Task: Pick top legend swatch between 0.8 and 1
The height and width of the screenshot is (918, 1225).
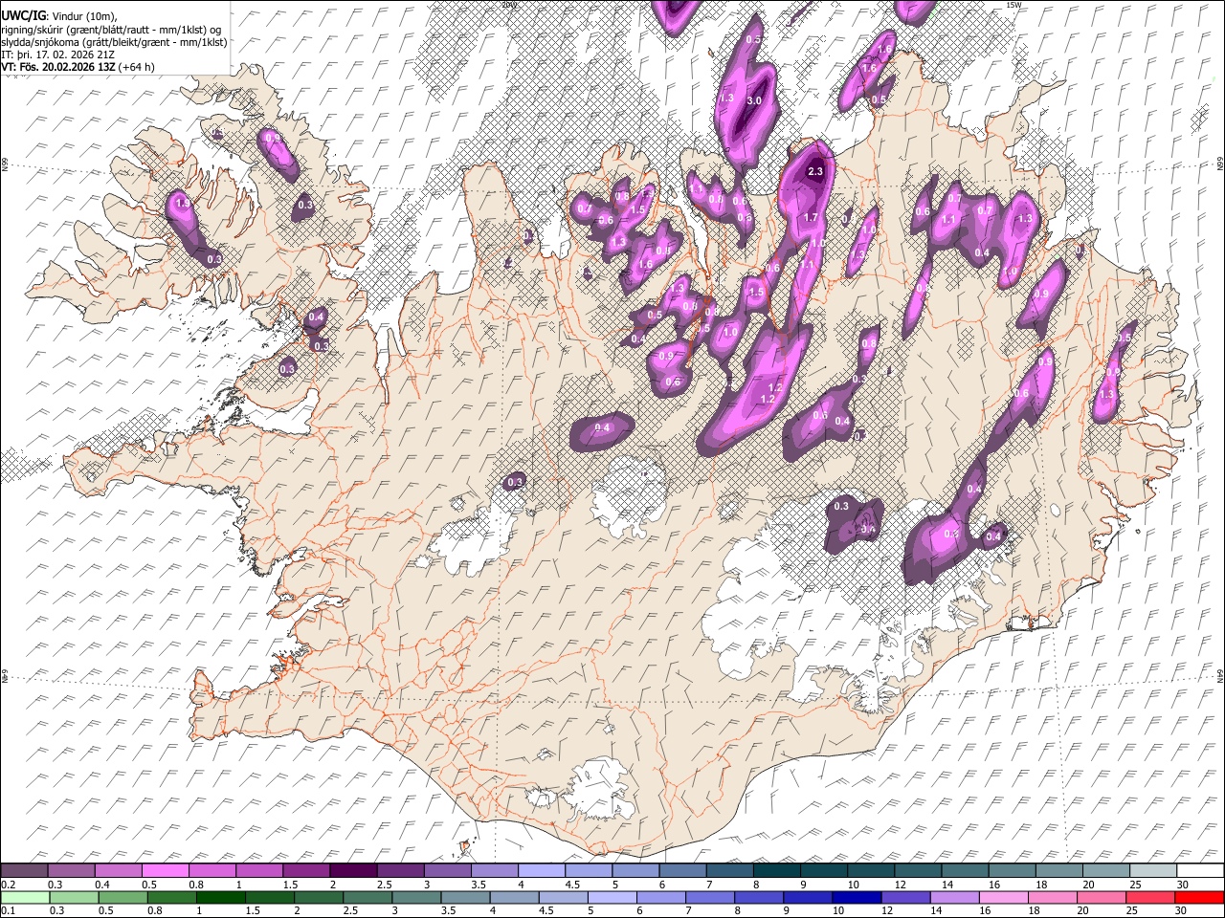Action: tap(212, 871)
